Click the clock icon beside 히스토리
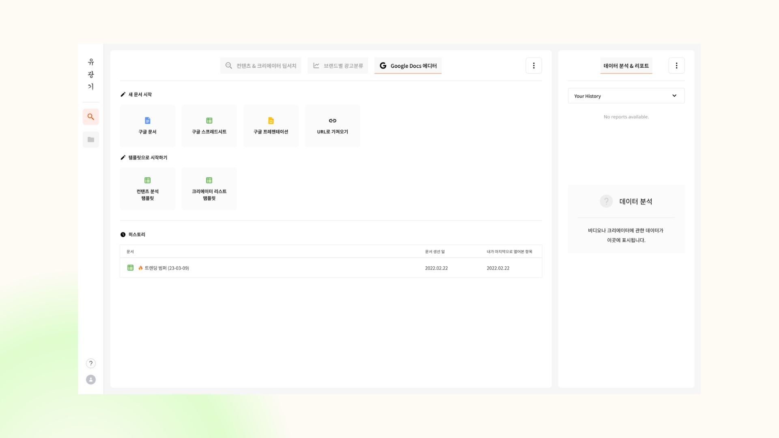This screenshot has width=779, height=438. pos(123,234)
